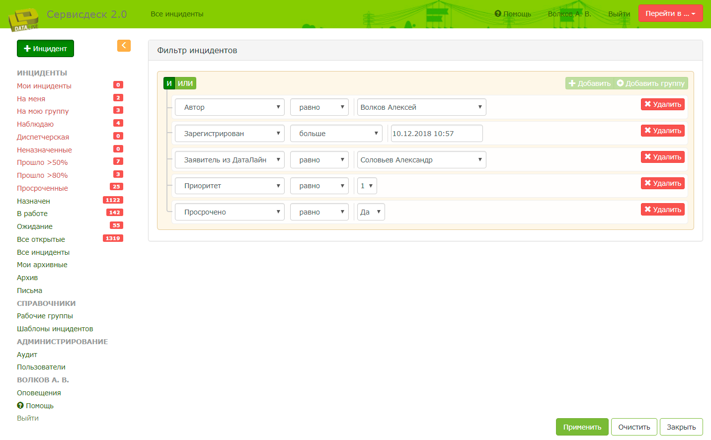Click Закрыть to close the filter
Screen dimensions: 711x440
pyautogui.click(x=681, y=427)
